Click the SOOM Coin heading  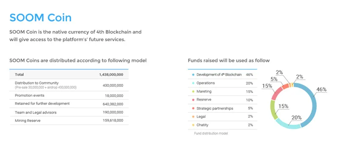click(41, 17)
